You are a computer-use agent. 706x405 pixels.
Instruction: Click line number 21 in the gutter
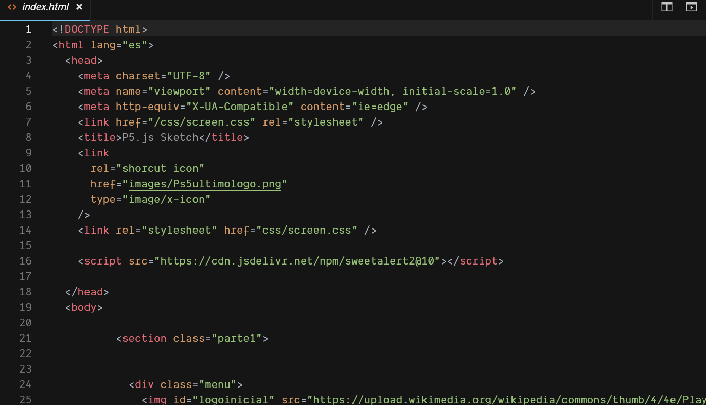(x=25, y=338)
